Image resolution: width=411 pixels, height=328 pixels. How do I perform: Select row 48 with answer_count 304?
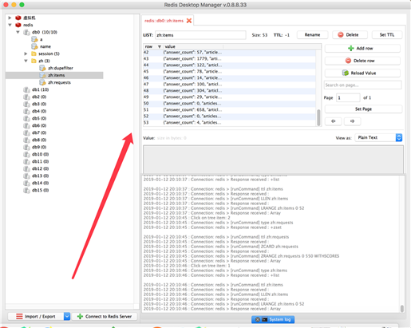tap(230, 91)
